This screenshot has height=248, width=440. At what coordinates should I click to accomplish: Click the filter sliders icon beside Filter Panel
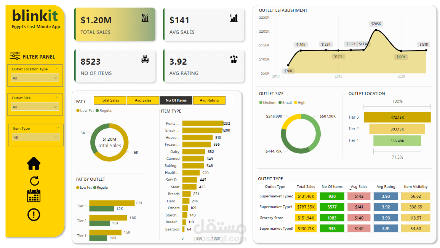click(x=15, y=56)
